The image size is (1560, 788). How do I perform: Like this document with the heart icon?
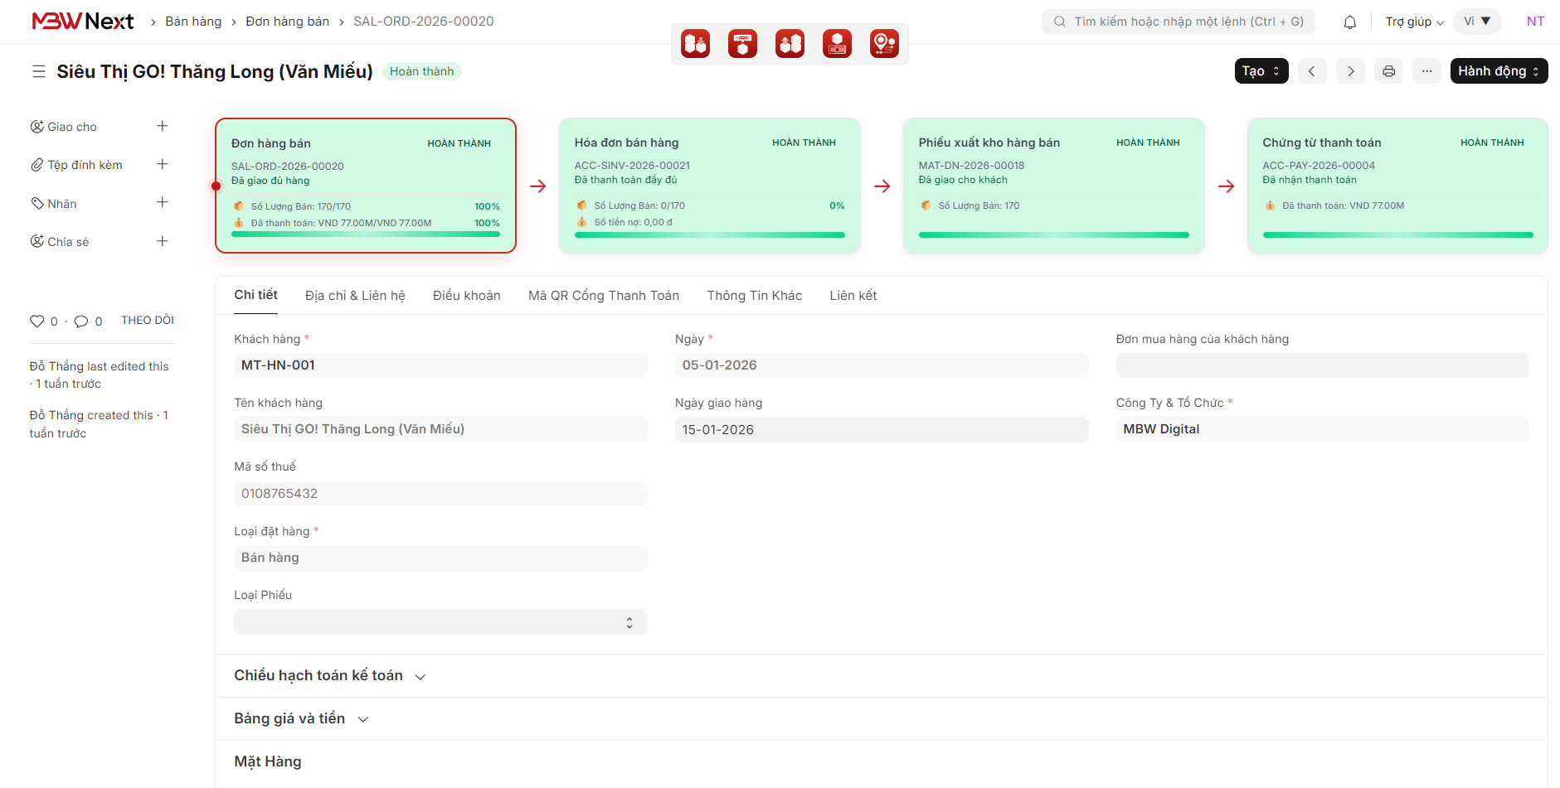[x=37, y=321]
